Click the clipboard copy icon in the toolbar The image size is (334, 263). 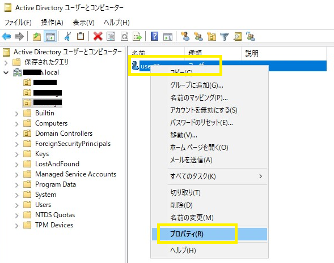(81, 36)
